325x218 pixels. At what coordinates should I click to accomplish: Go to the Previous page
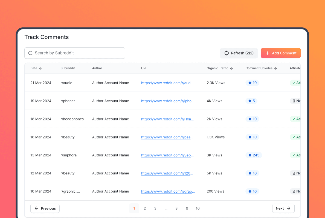point(45,208)
